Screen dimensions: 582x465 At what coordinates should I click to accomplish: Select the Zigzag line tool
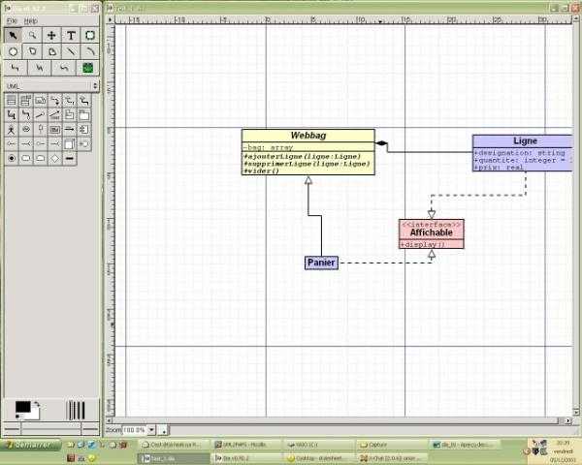pyautogui.click(x=16, y=68)
